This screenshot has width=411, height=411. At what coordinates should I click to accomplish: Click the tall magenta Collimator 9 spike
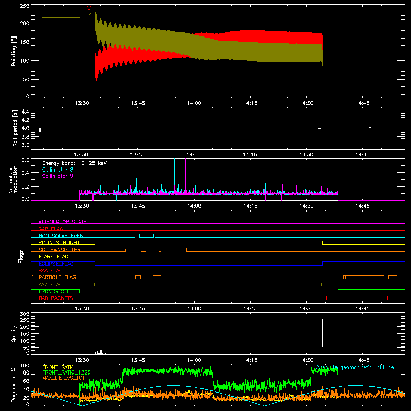(x=186, y=176)
